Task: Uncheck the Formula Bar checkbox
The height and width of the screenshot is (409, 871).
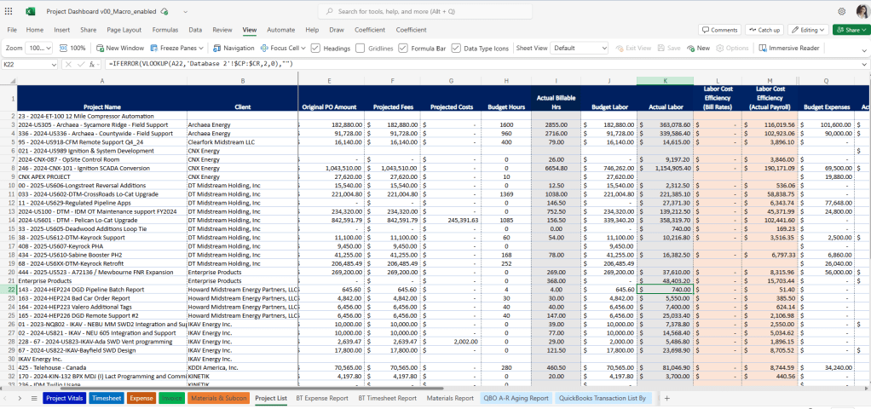Action: click(x=404, y=49)
